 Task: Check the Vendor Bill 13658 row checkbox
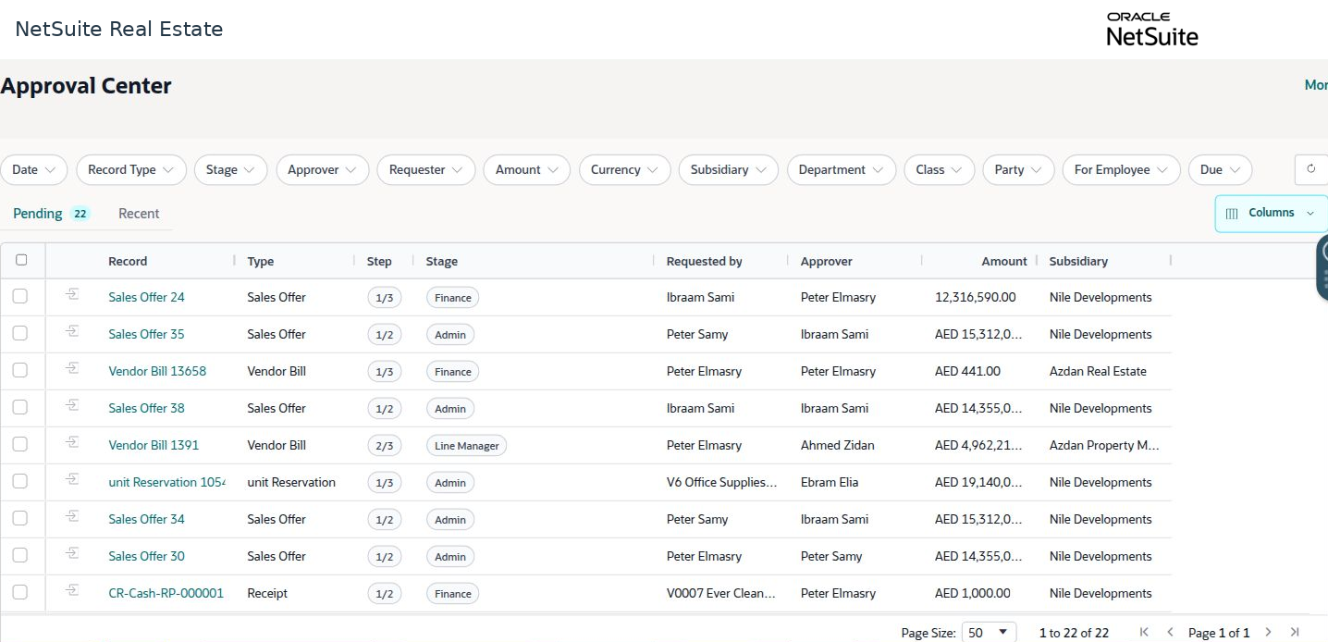pos(20,370)
